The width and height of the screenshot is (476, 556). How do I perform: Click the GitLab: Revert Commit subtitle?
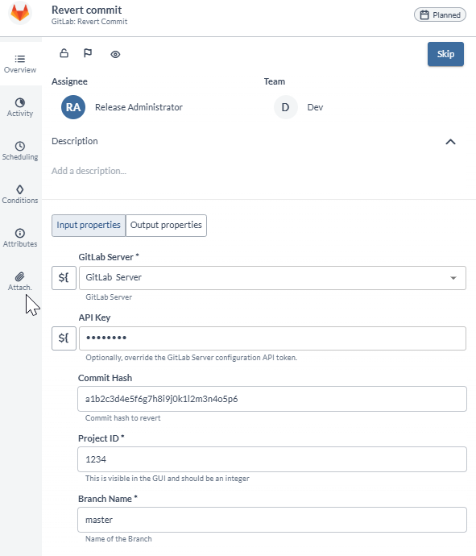coord(89,22)
